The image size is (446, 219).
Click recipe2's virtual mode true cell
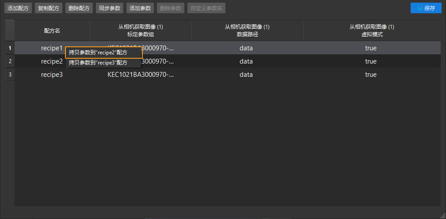372,61
